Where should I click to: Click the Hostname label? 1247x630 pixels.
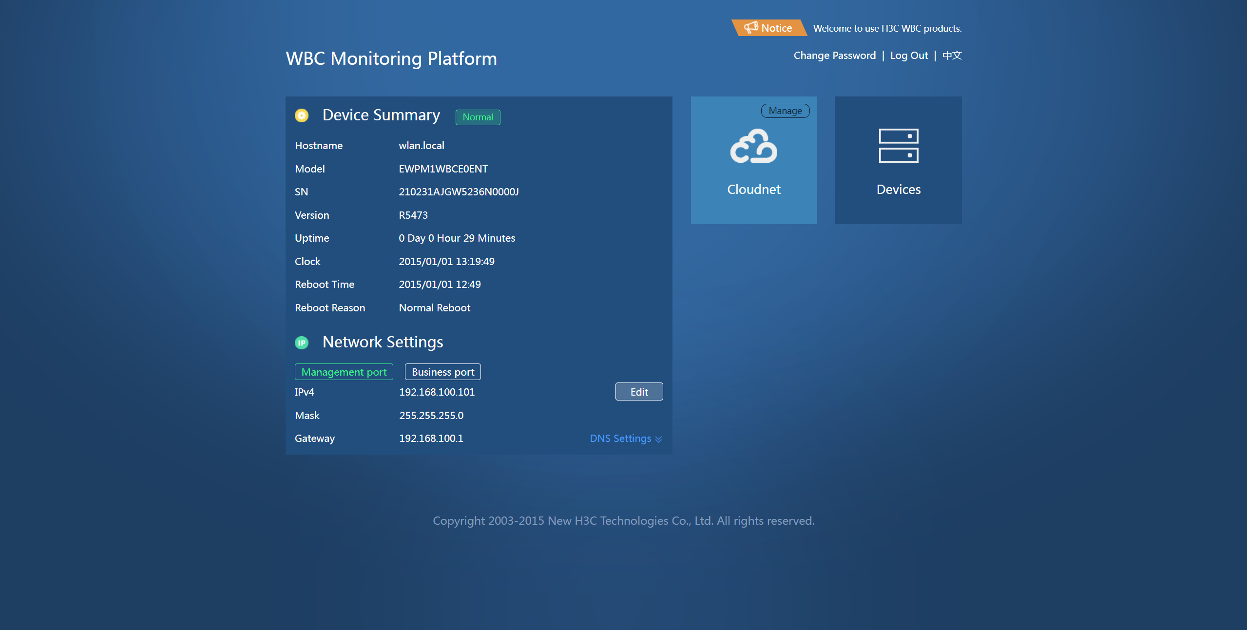[x=318, y=146]
